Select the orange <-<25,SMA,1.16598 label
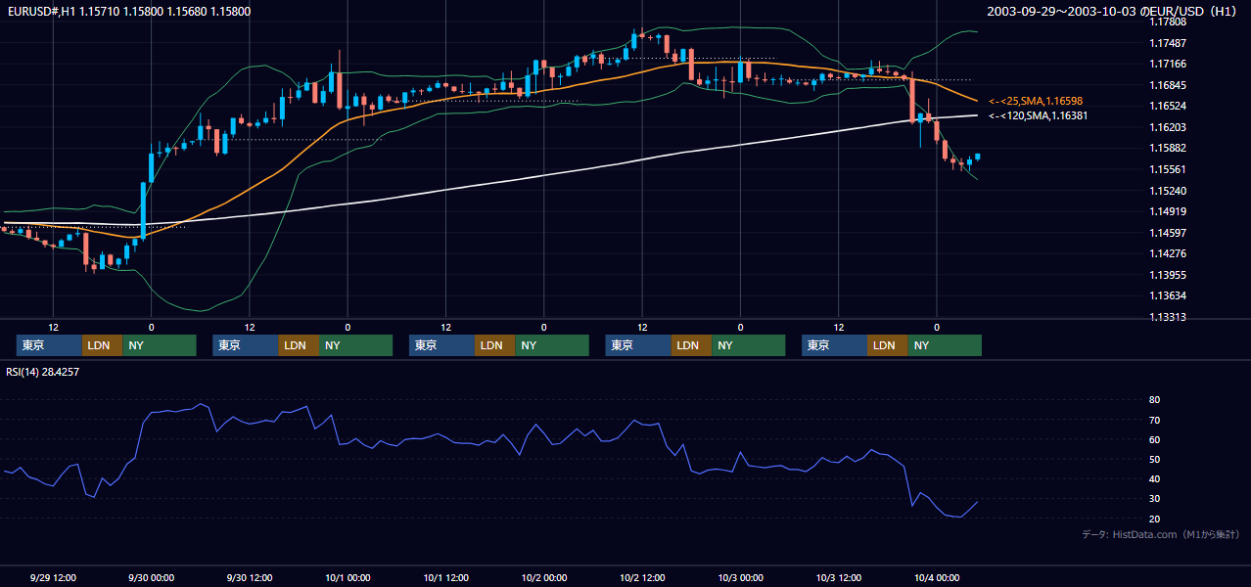This screenshot has width=1251, height=587. pyautogui.click(x=1036, y=101)
